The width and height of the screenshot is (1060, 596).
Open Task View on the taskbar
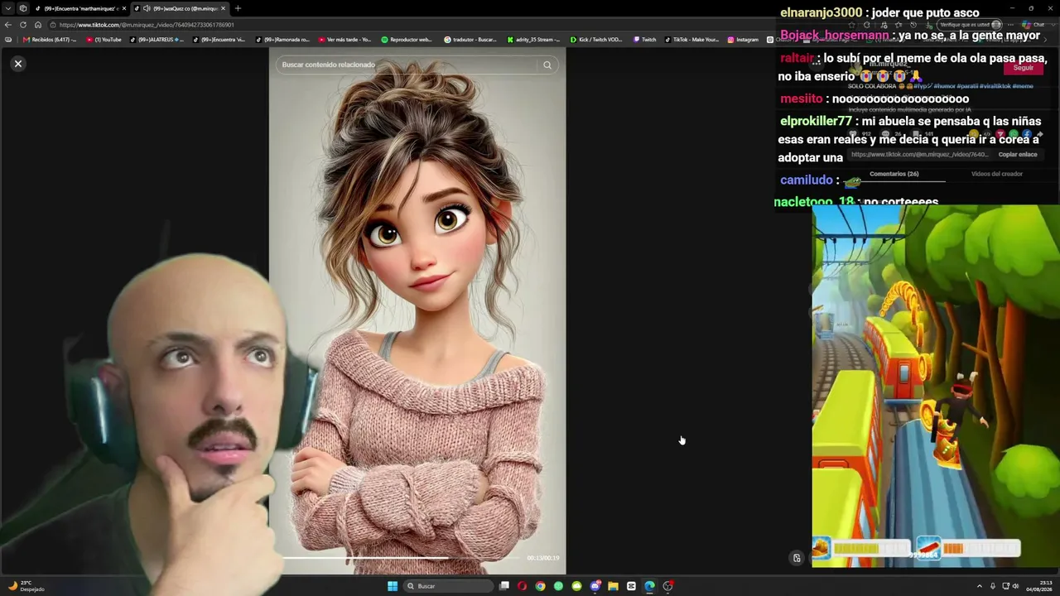point(504,586)
